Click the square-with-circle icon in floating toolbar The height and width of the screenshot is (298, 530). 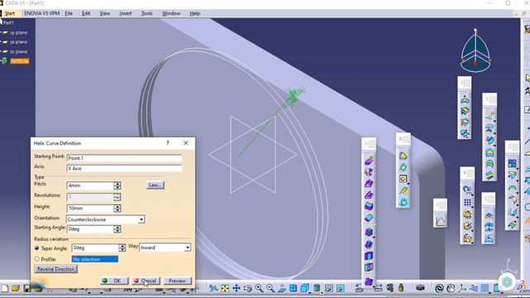click(403, 179)
